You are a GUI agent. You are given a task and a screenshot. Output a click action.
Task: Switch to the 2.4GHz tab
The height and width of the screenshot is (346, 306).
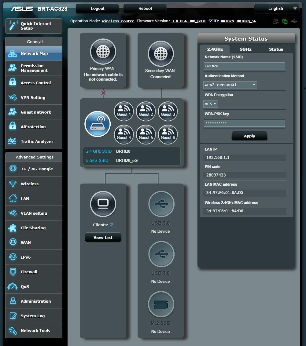click(x=215, y=49)
